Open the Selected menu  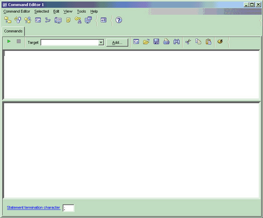(41, 11)
